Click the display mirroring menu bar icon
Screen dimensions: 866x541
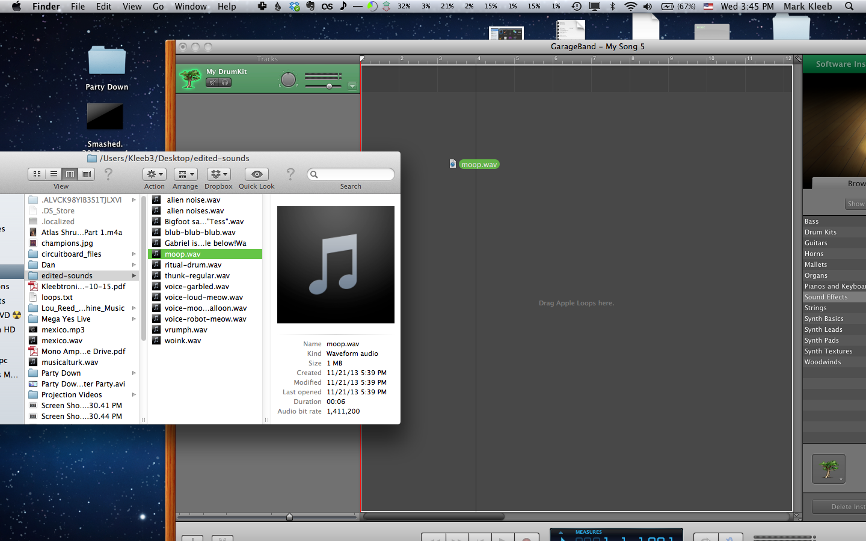coord(595,6)
